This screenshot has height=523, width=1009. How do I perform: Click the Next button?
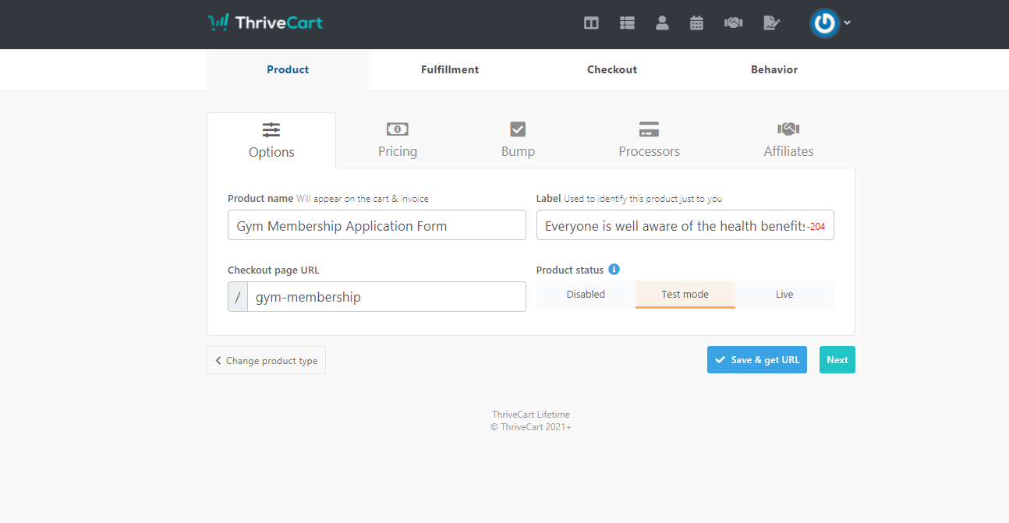coord(837,360)
